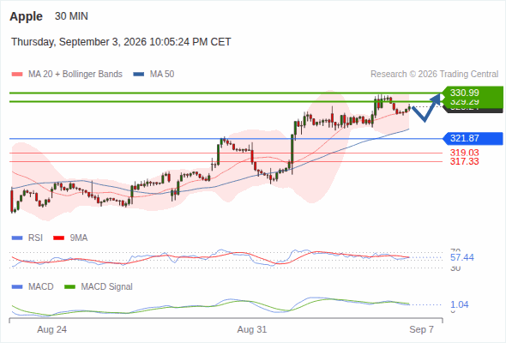Click the "Aug 24" date axis label
Screen dimensions: 506x343
[x=52, y=329]
